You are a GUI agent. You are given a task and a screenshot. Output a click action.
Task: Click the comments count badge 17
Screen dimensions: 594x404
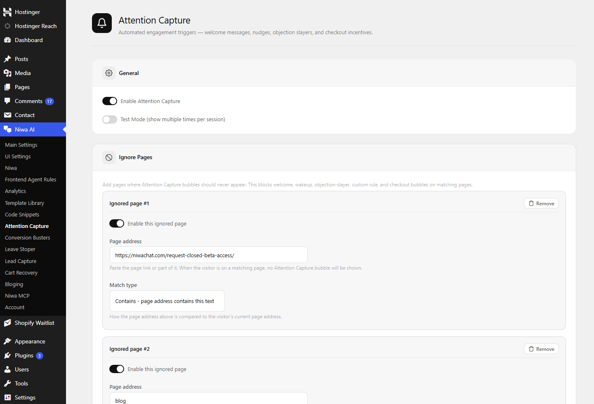pos(49,101)
